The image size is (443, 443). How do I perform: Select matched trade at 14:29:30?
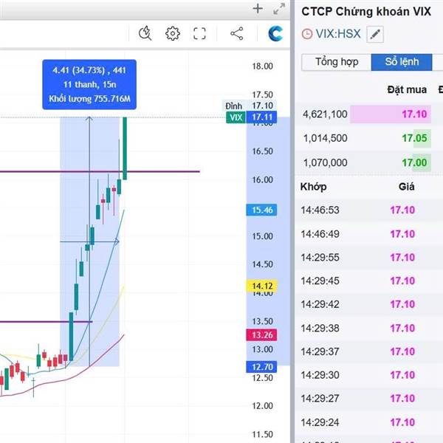click(368, 375)
